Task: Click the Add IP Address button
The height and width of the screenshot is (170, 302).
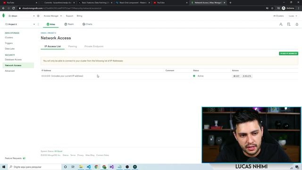Action: 288,53
